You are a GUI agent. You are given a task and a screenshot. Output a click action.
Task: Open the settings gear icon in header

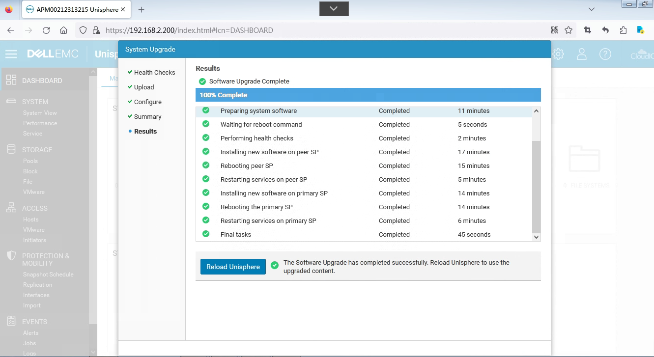(x=558, y=54)
